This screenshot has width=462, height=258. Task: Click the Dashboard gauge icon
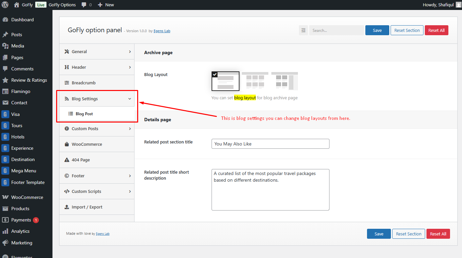(x=5, y=20)
